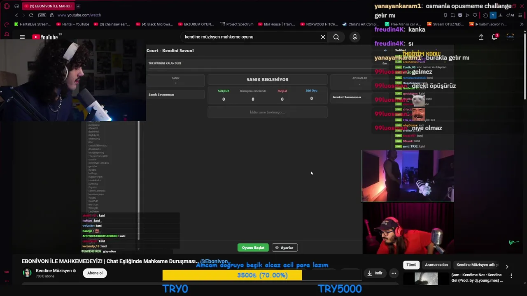Open the YouTube account avatar
The width and height of the screenshot is (527, 296).
pos(510,37)
